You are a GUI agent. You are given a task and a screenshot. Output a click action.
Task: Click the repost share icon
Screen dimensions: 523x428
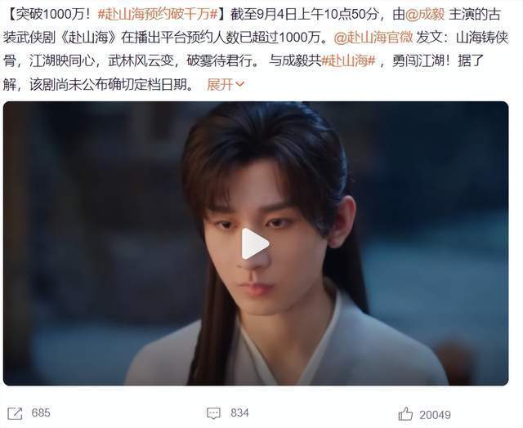tap(15, 413)
